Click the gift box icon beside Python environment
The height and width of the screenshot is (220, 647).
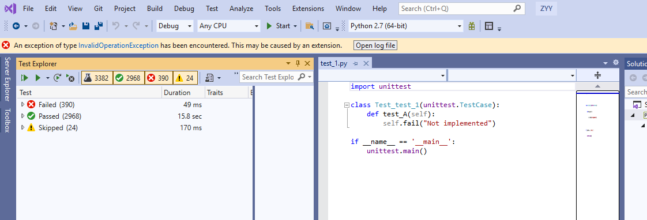[472, 26]
